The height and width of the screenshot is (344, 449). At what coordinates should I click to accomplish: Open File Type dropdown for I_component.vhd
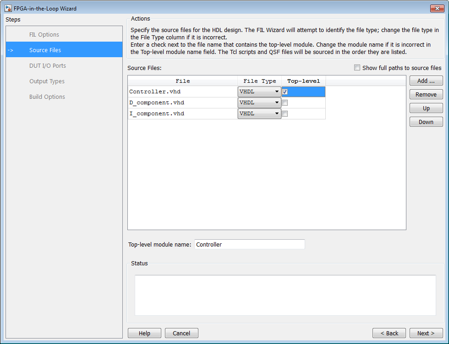[x=259, y=114]
